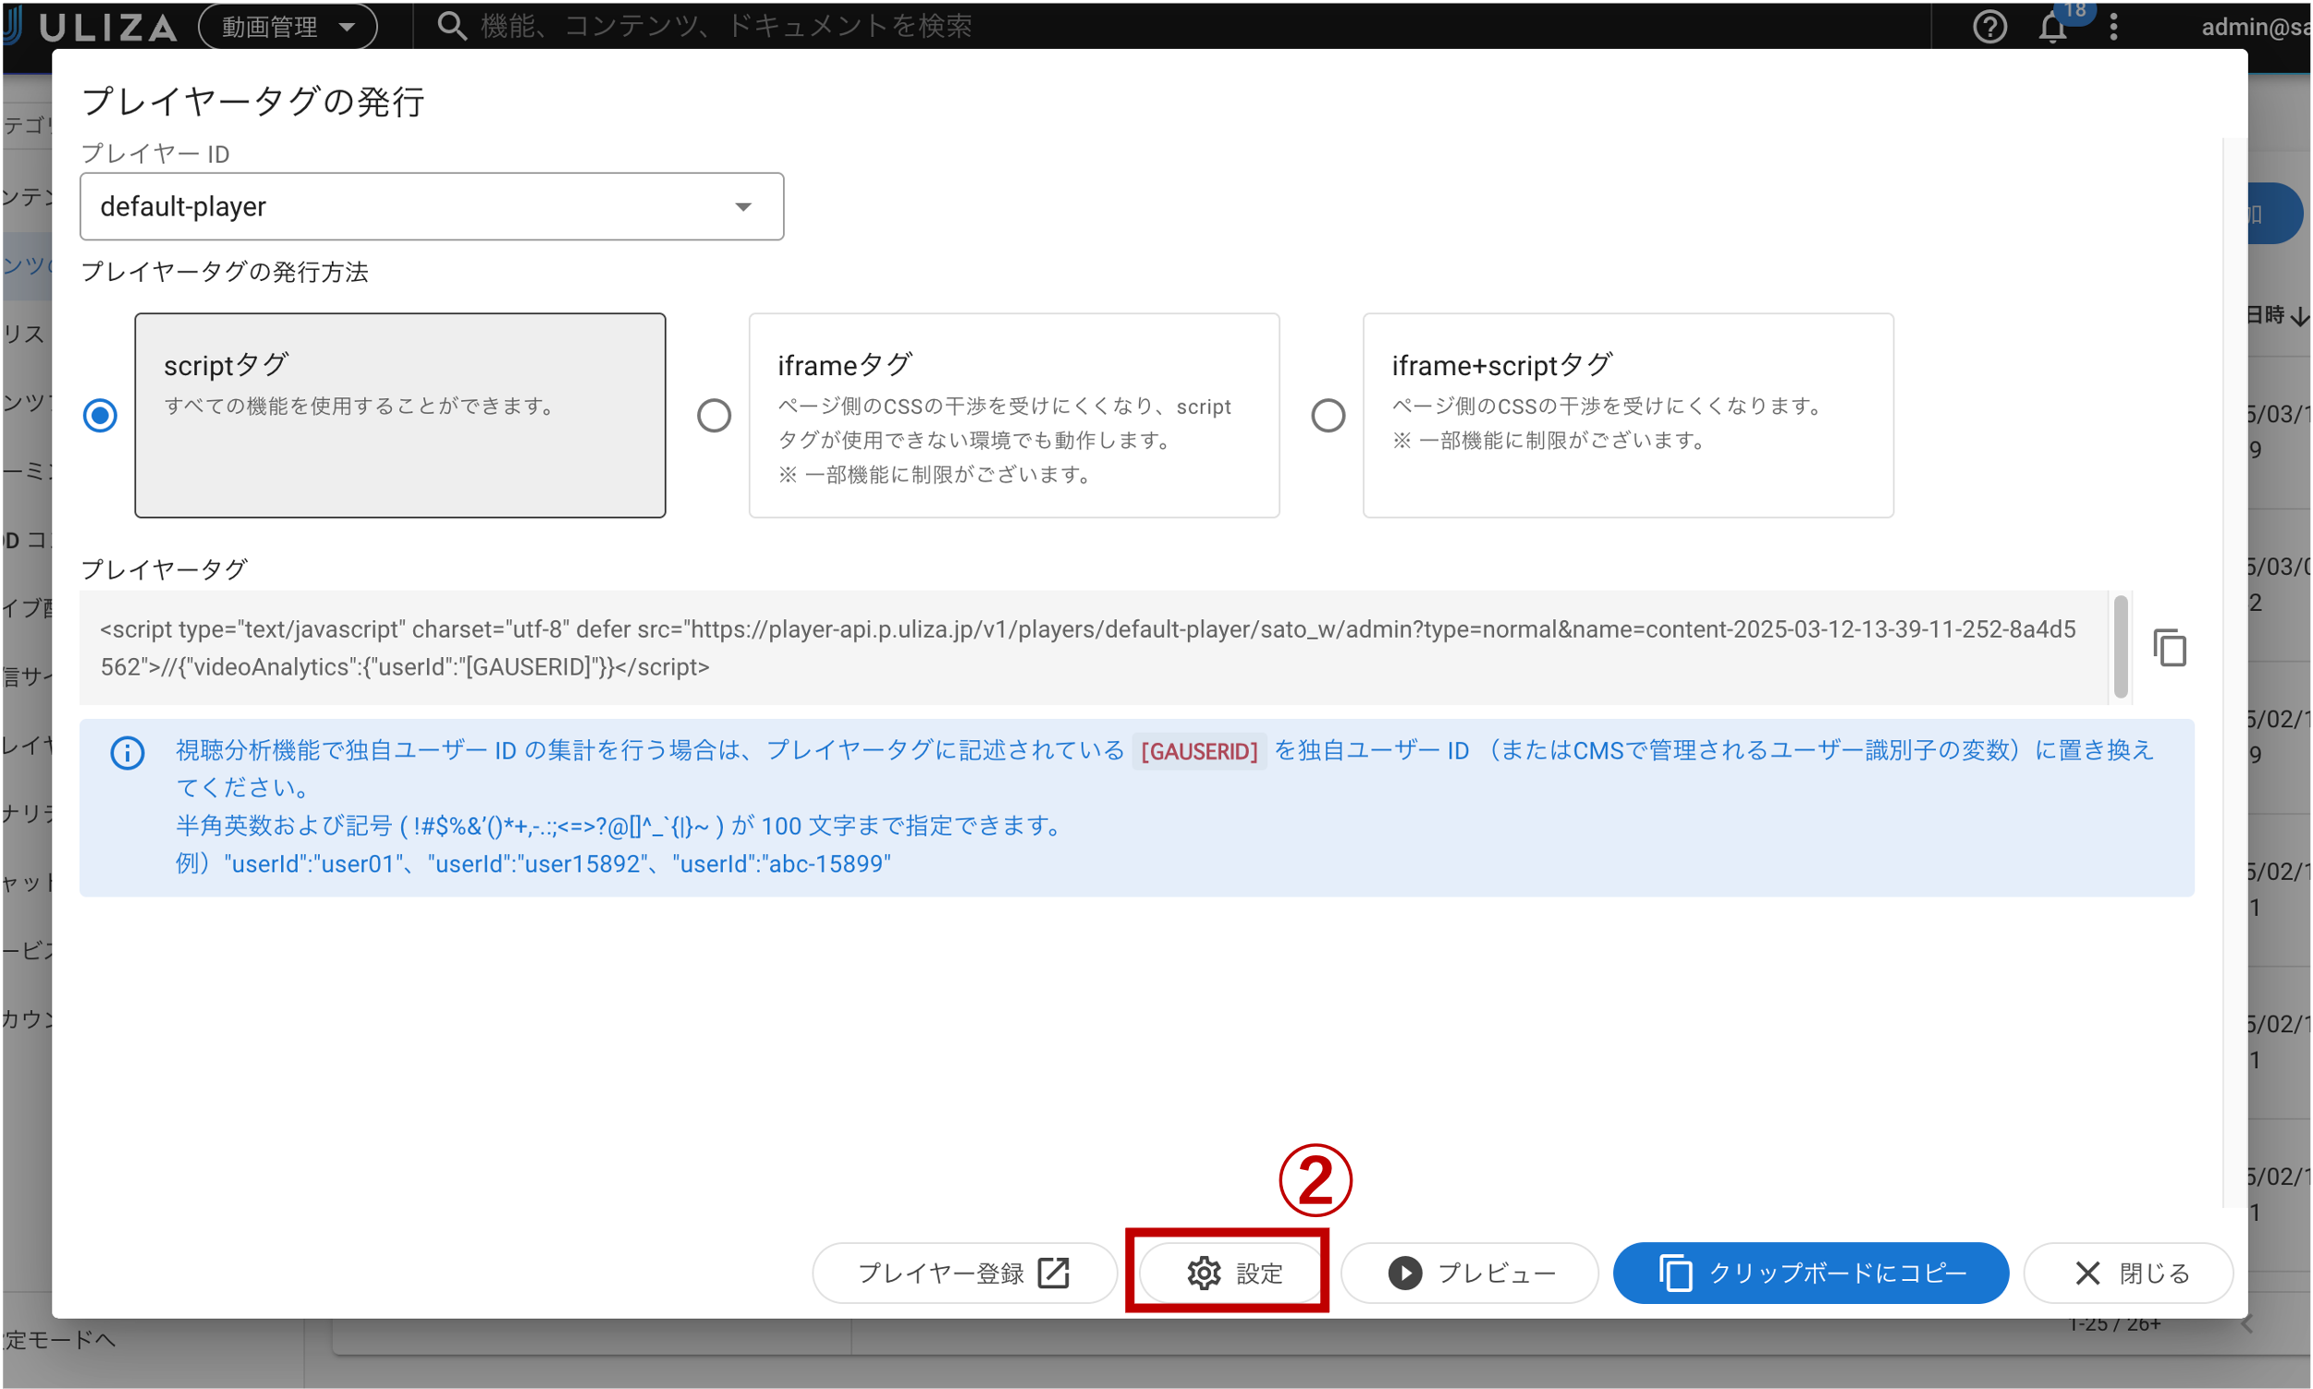Click the info icon in the blue notice
2313x1389 pixels.
pyautogui.click(x=128, y=751)
